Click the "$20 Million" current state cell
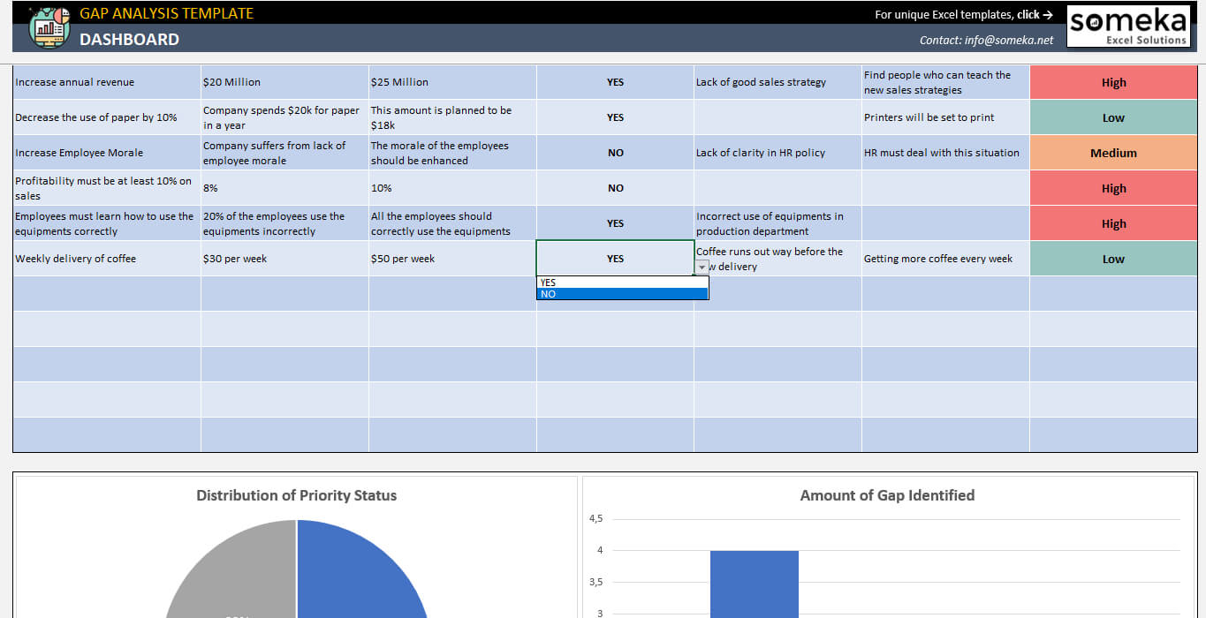Screen dimensions: 1206x618 (x=284, y=82)
